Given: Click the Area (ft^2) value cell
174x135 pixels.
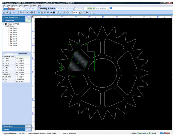Looking at the screenshot, I should click(23, 75).
